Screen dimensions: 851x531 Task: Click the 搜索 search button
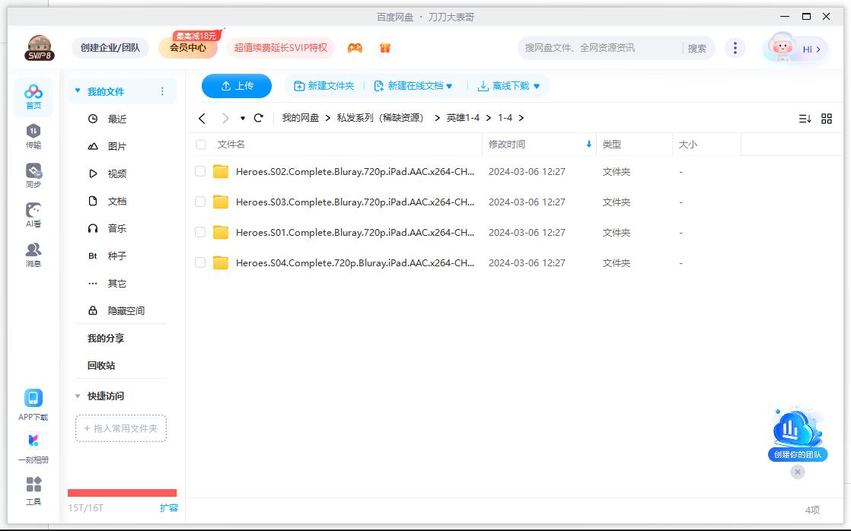click(x=697, y=48)
